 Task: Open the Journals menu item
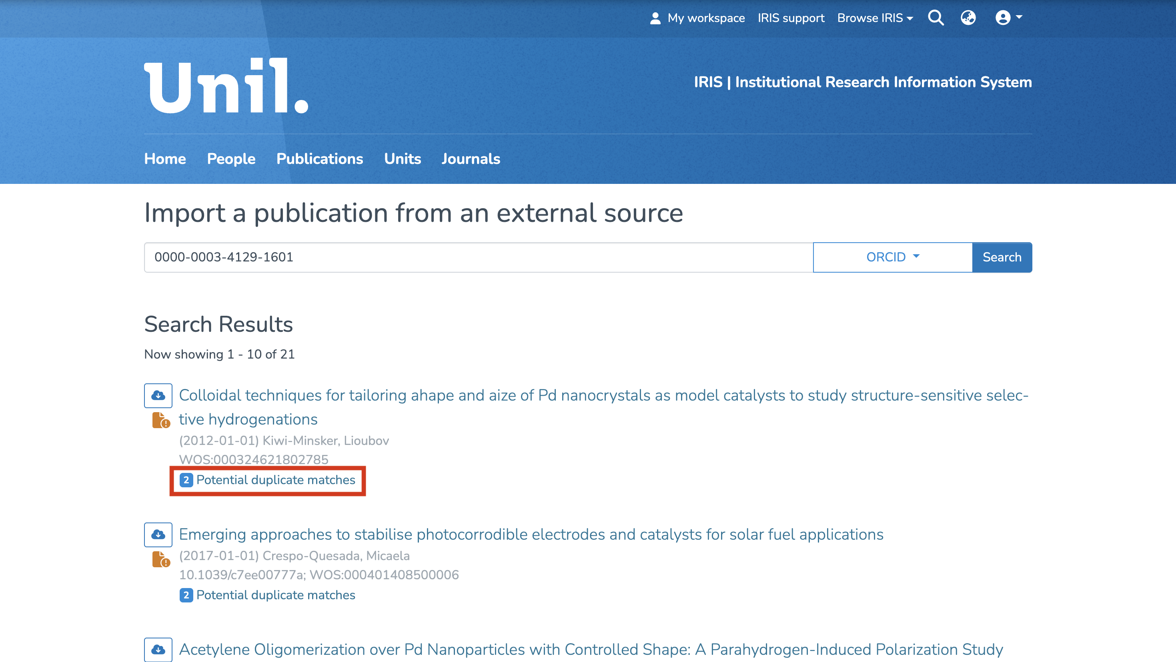click(471, 159)
